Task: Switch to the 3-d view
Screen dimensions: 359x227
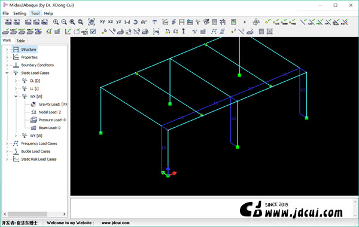Action: pyautogui.click(x=127, y=22)
